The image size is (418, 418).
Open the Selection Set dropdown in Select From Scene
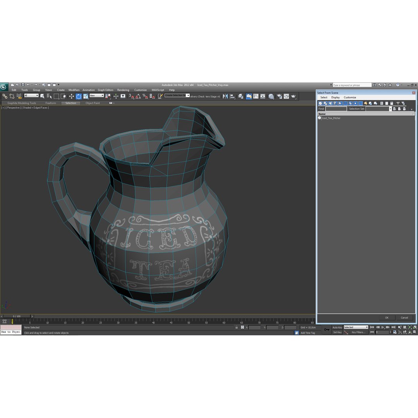coord(390,109)
